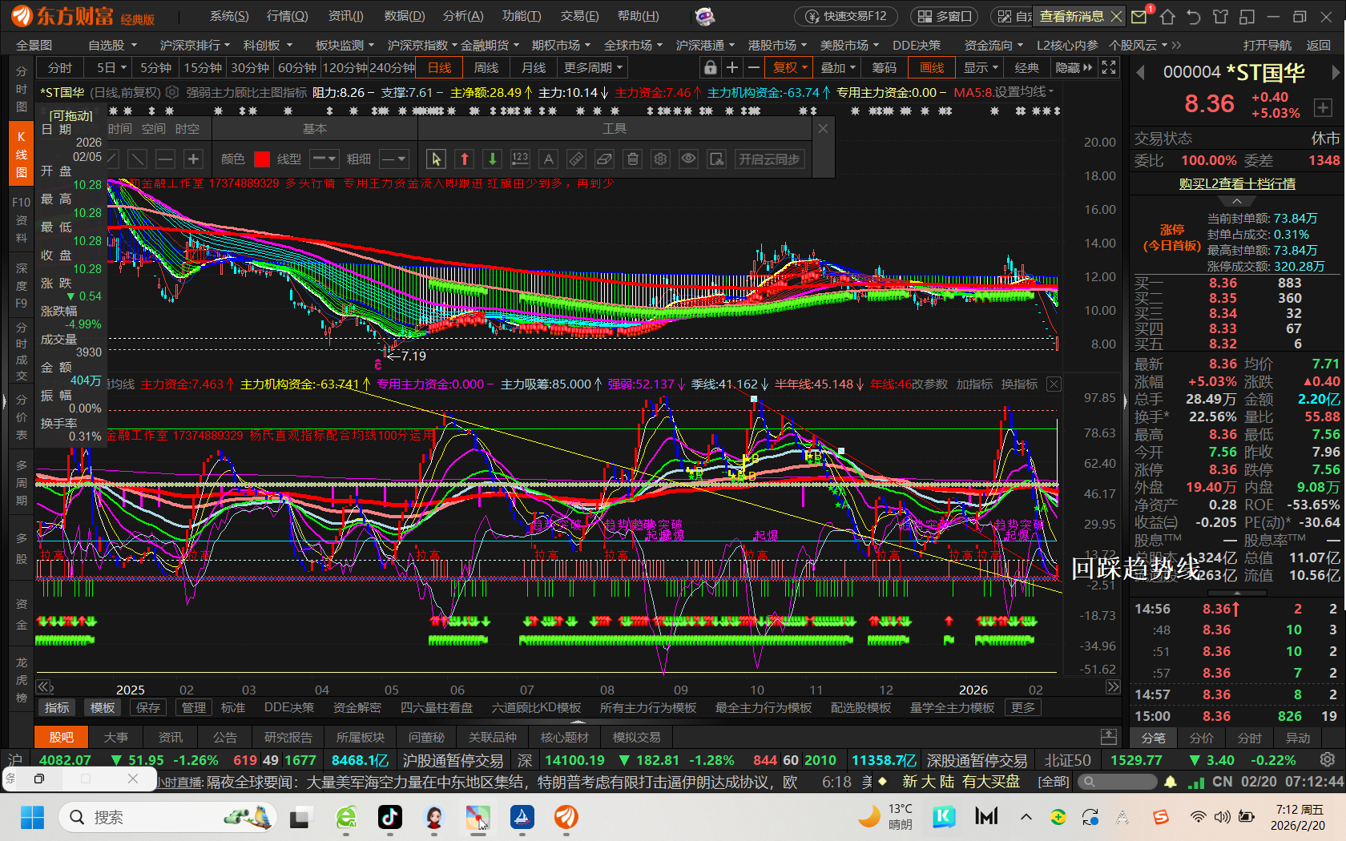The image size is (1346, 841).
Task: Zoom out the K-line chart
Action: pyautogui.click(x=753, y=67)
